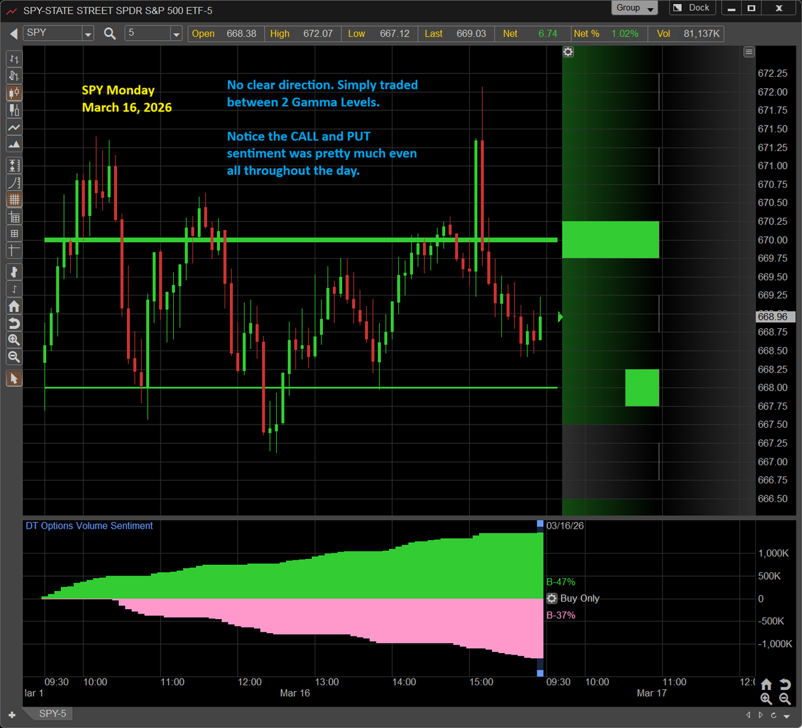
Task: Click the interval field showing 5
Action: [147, 33]
